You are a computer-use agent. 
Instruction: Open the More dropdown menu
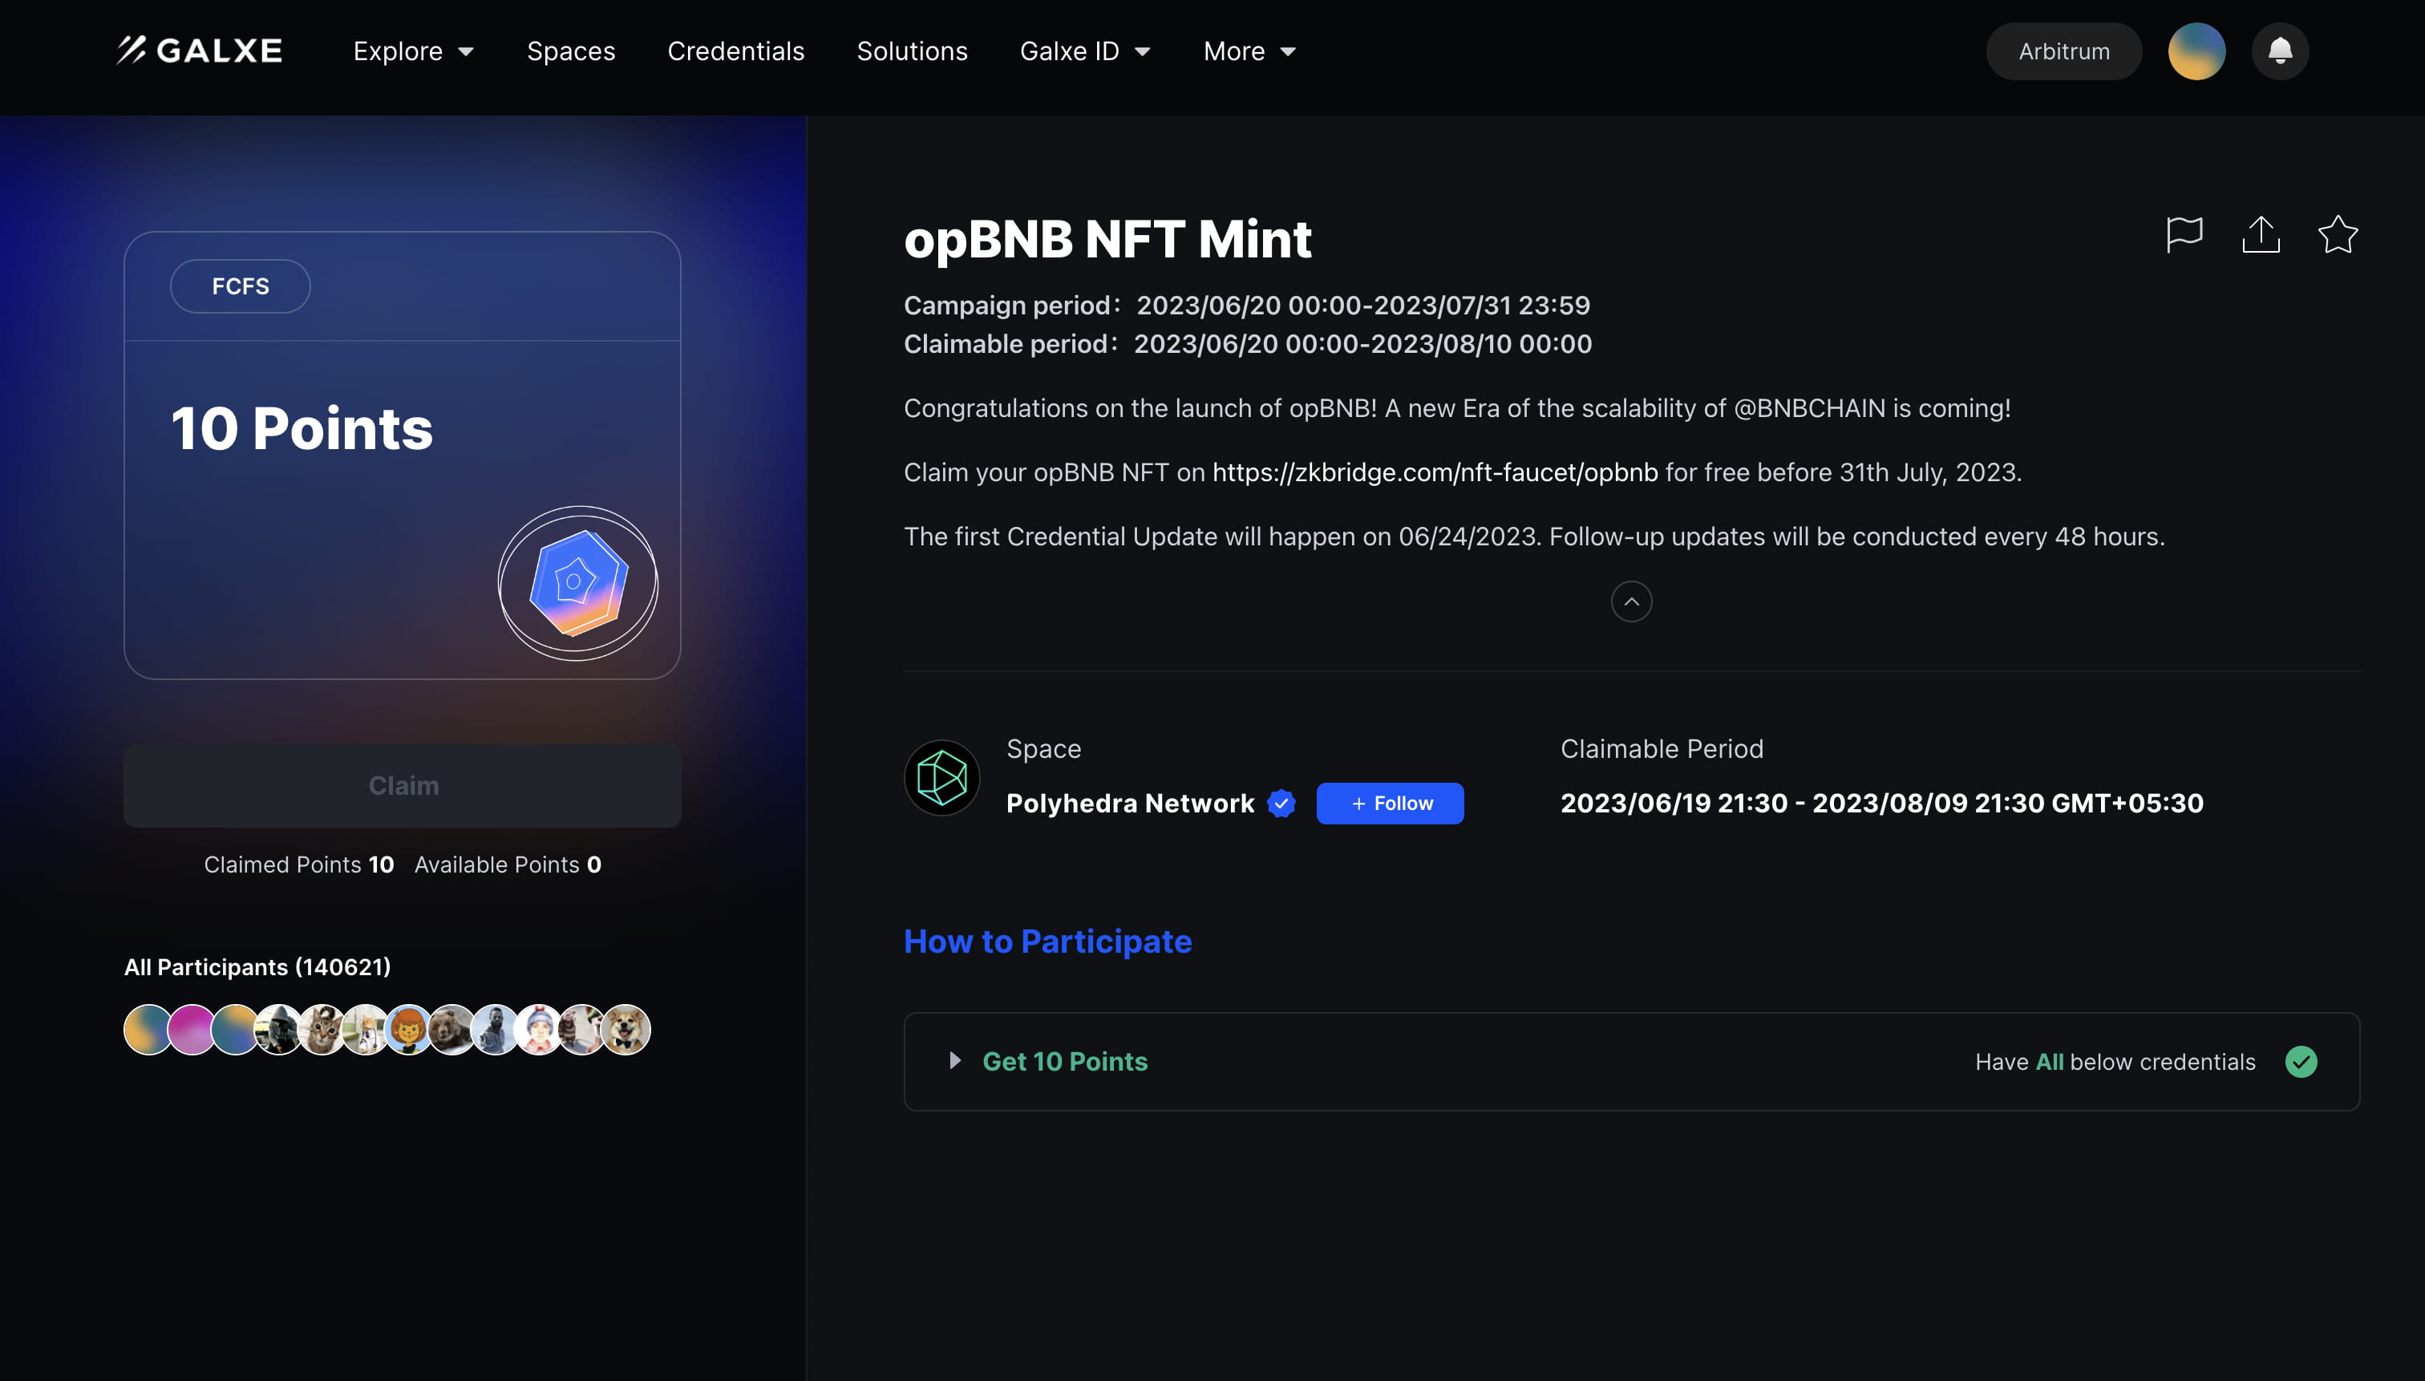point(1248,51)
